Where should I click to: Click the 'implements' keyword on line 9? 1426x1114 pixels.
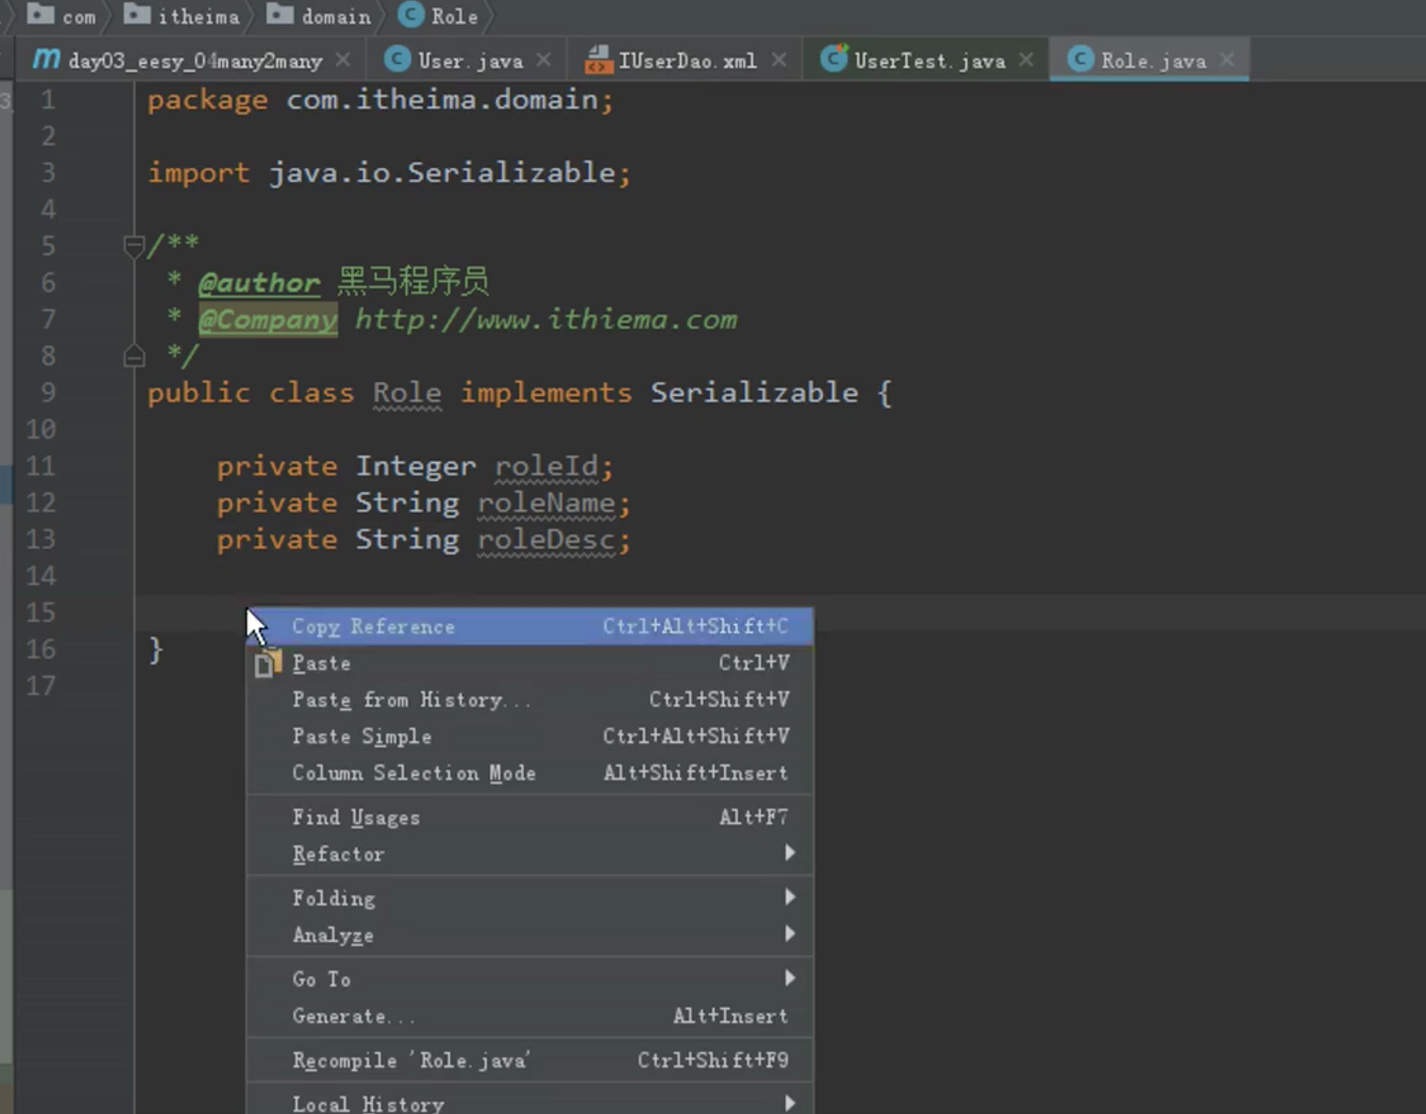[x=546, y=392]
